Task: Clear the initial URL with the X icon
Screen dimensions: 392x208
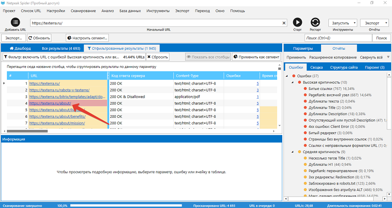Action: click(284, 23)
